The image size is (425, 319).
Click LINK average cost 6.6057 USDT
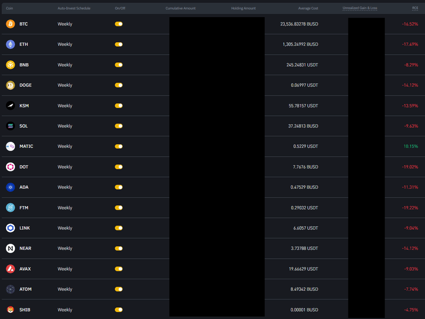pos(306,228)
